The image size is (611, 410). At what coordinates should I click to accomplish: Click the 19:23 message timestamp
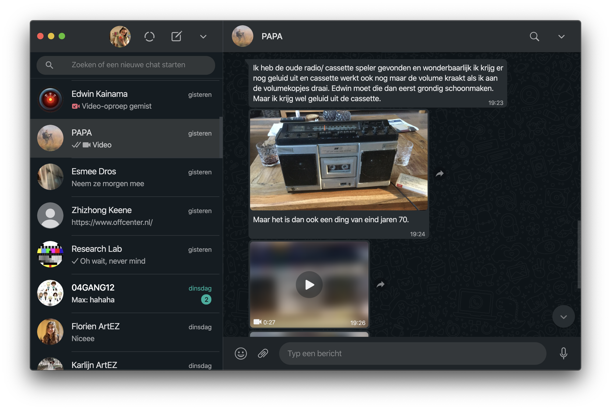[x=496, y=103]
